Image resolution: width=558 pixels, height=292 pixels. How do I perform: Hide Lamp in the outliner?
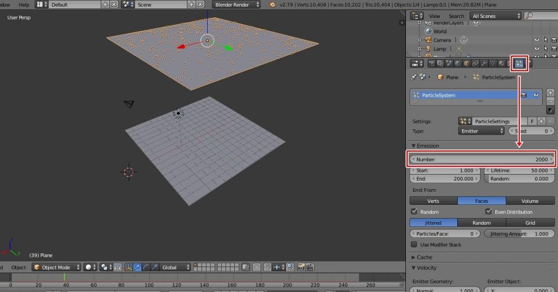[537, 48]
